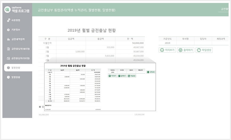This screenshot has height=140, width=231.
Task: Open 금전출납부(가로형) sheet icon
Action: [x=9, y=58]
